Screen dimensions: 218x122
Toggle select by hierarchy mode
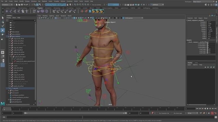point(35,5)
